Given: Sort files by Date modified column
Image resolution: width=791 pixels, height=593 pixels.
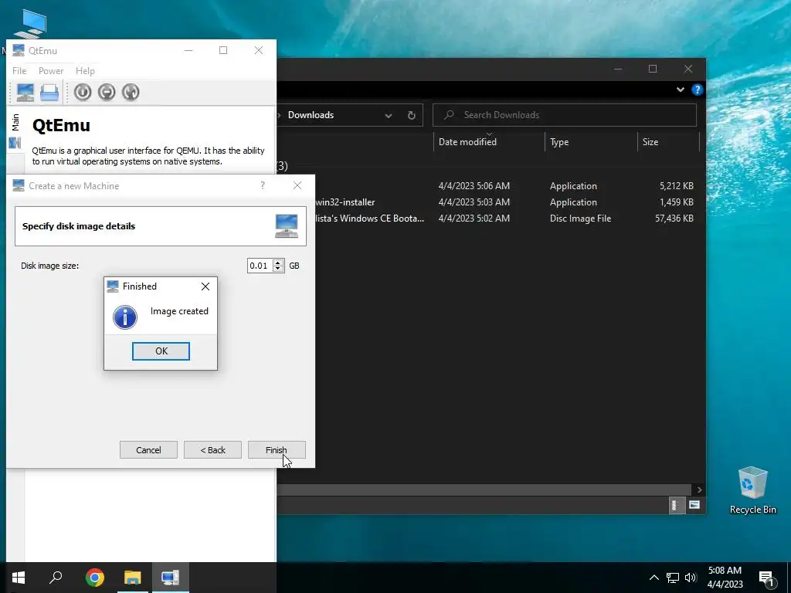Looking at the screenshot, I should point(489,142).
